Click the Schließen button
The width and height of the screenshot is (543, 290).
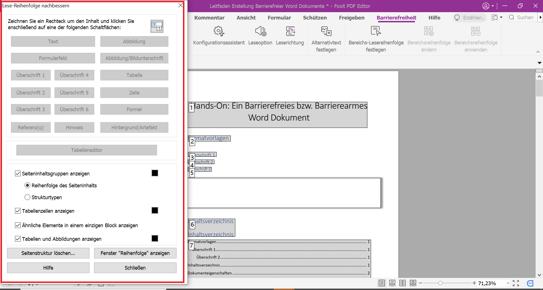click(135, 268)
